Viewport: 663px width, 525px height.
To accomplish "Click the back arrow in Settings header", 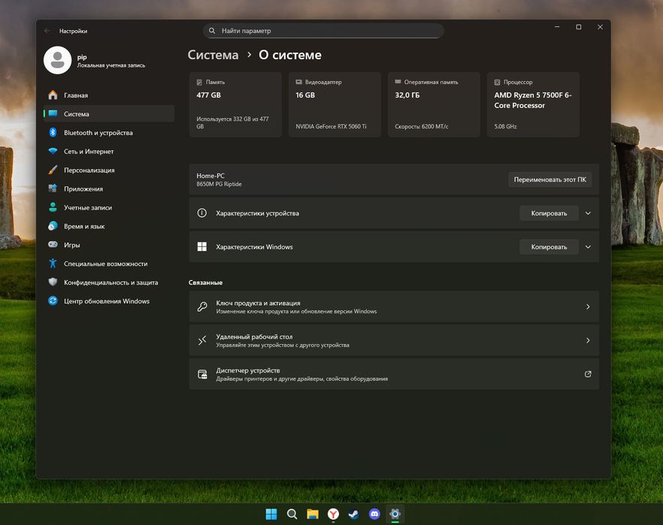I will [x=47, y=31].
